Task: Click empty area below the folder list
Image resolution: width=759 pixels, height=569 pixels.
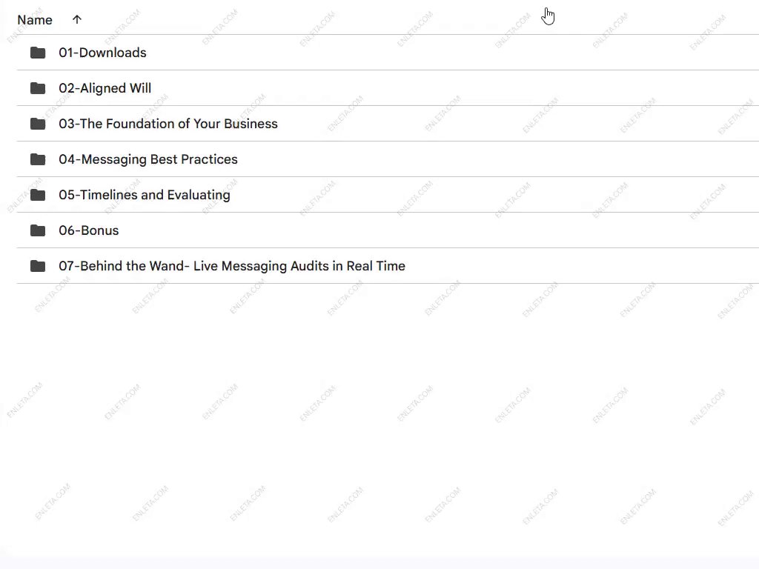Action: pos(379,415)
